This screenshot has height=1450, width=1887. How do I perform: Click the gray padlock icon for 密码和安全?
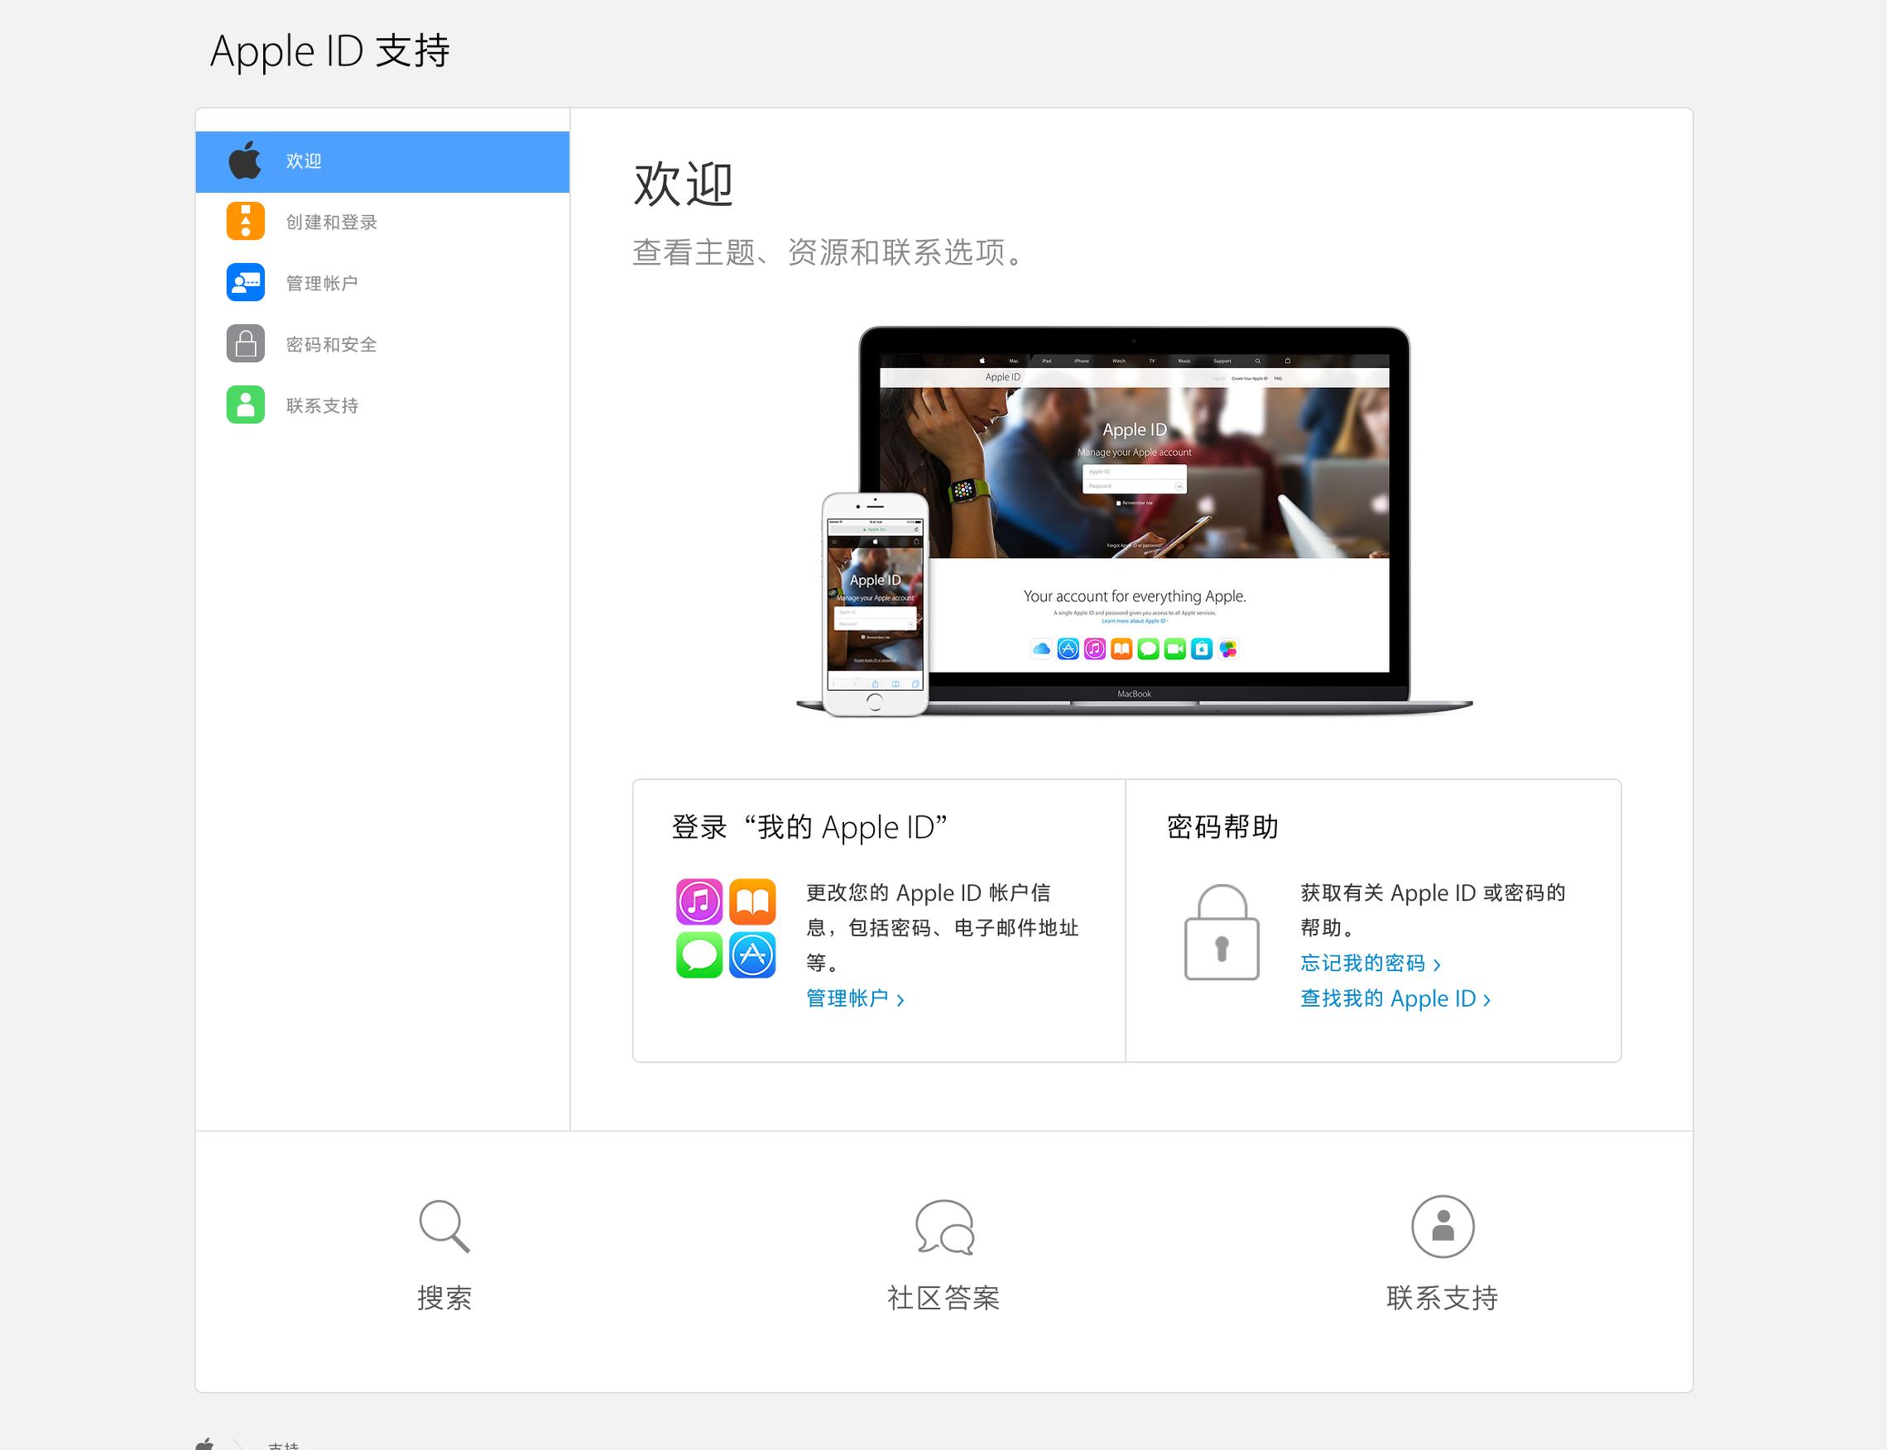(x=245, y=343)
